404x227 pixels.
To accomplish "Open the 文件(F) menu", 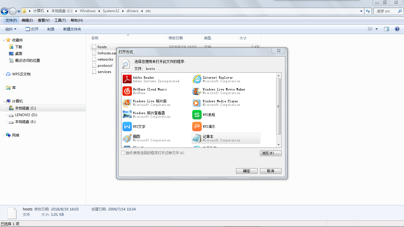I will click(11, 20).
